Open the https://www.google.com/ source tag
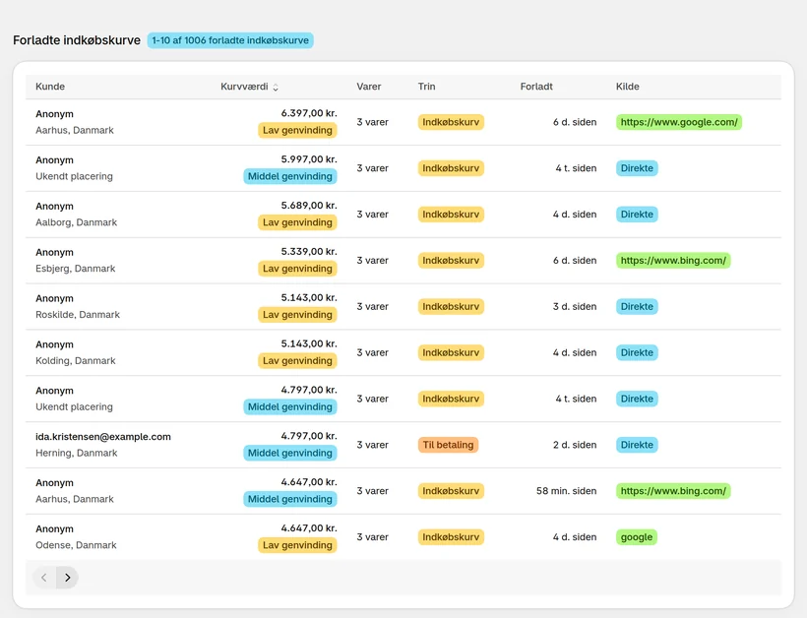Screen dimensions: 807x618 [x=679, y=122]
